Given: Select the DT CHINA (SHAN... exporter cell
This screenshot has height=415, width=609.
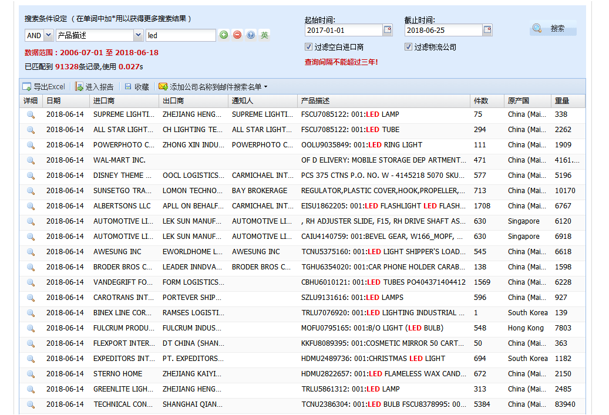Looking at the screenshot, I should pos(193,343).
